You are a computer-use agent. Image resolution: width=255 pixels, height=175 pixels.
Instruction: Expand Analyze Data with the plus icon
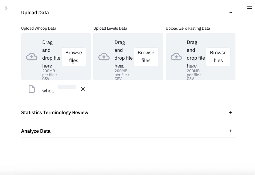coord(231,131)
